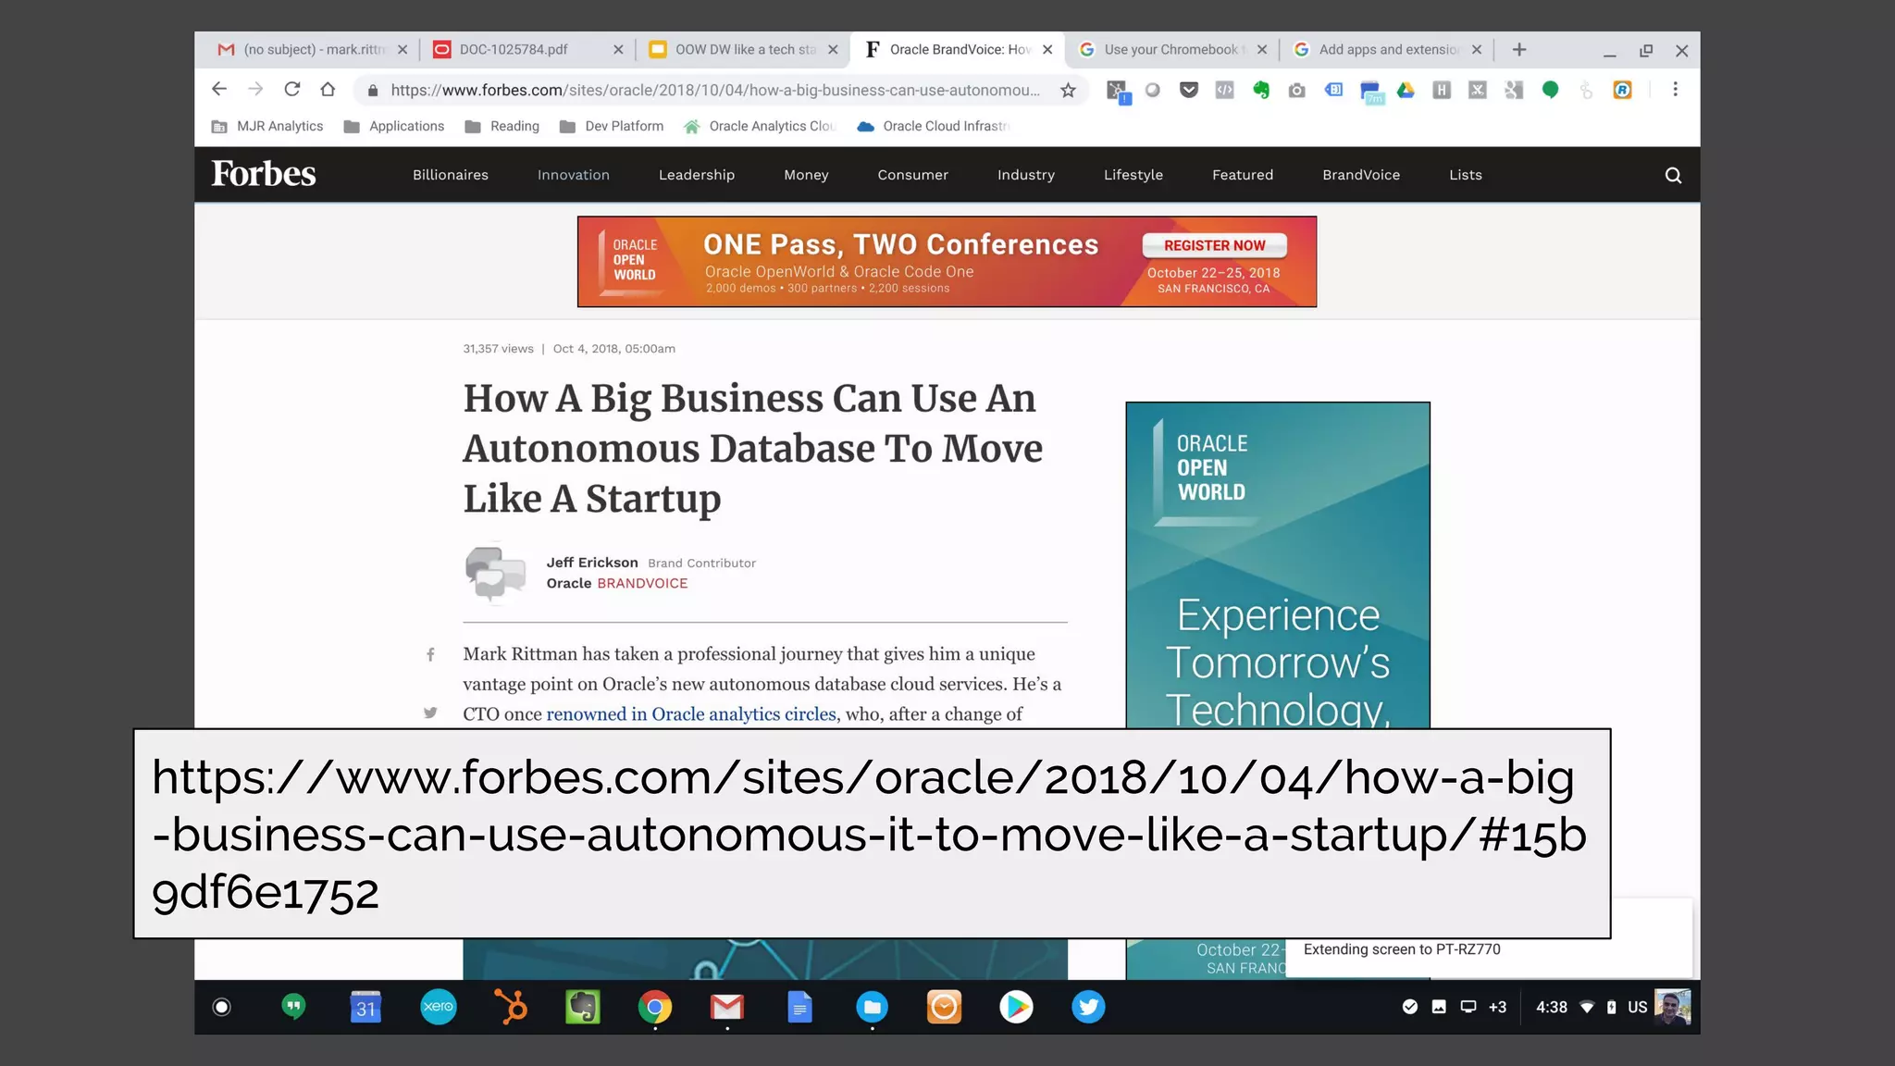Screen dimensions: 1895x1066
Task: Click the orange R extension icon
Action: [x=1622, y=90]
